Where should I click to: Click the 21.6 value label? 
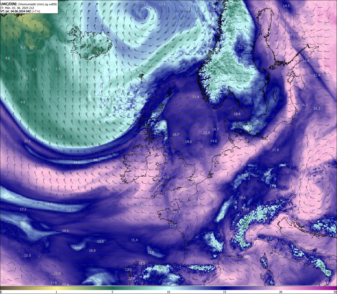pyautogui.click(x=196, y=200)
